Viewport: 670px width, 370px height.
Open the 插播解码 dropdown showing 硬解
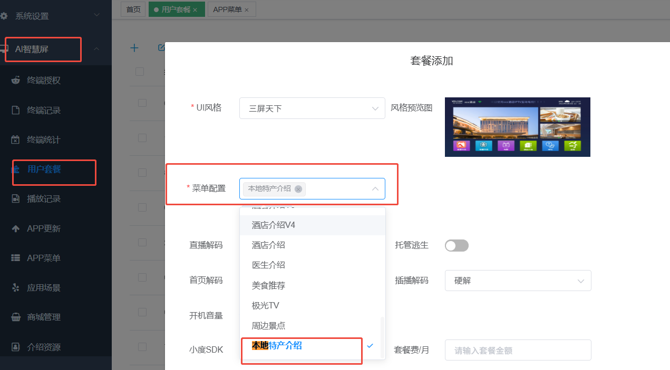(518, 281)
